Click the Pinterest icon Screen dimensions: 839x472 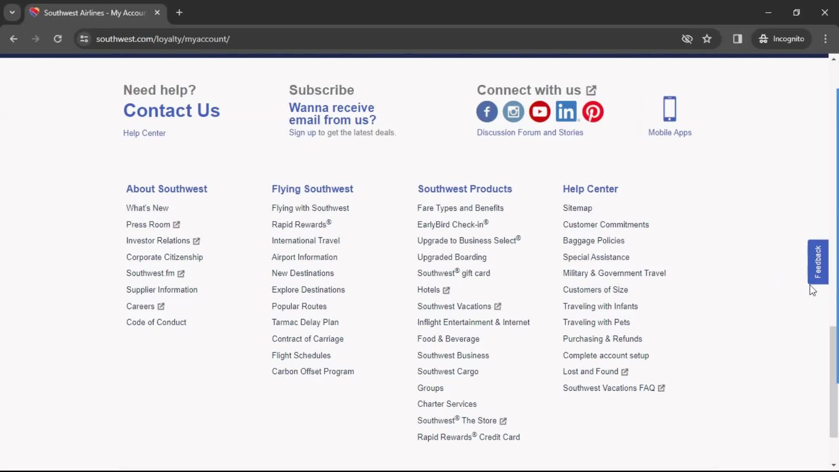click(593, 111)
